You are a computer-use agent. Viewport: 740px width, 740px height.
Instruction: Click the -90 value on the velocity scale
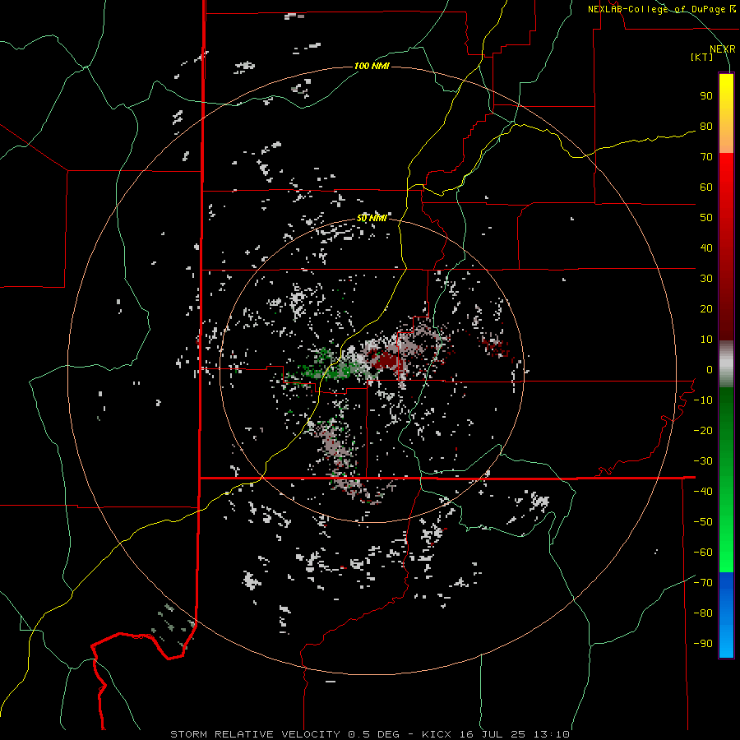(x=703, y=644)
